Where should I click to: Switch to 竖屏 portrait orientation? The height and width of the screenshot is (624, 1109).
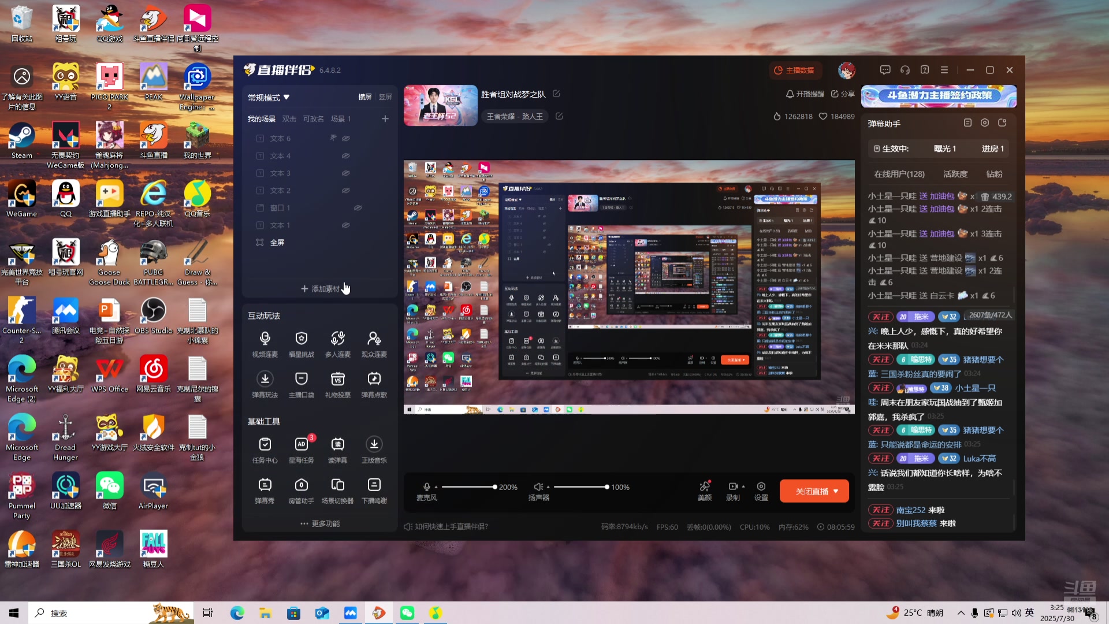385,97
